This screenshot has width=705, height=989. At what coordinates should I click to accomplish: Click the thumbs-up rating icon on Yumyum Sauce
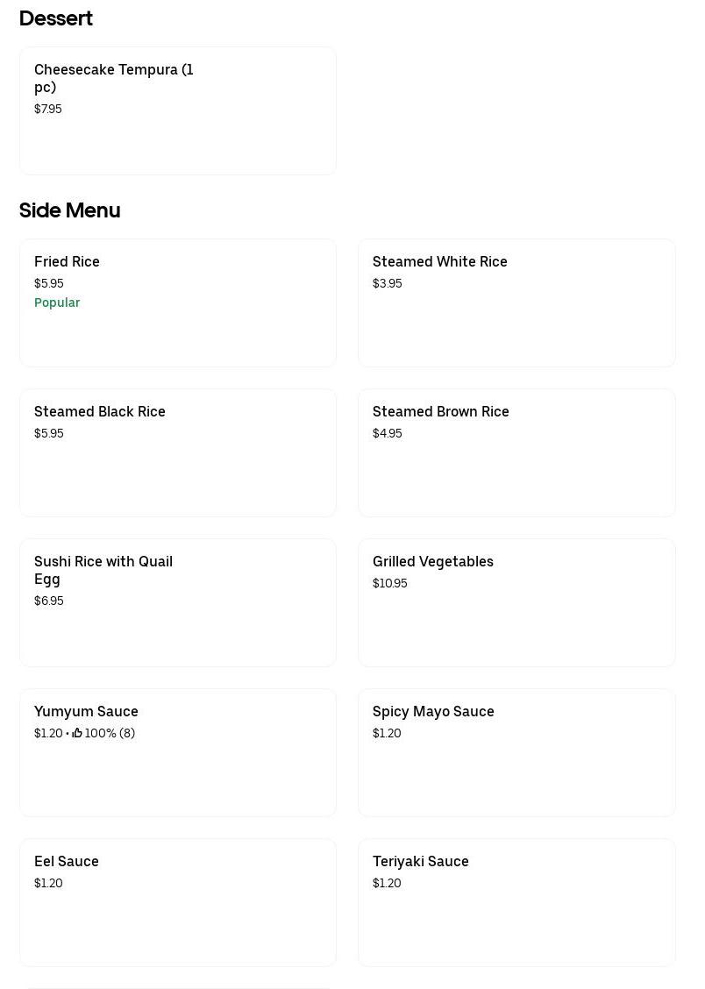point(77,733)
